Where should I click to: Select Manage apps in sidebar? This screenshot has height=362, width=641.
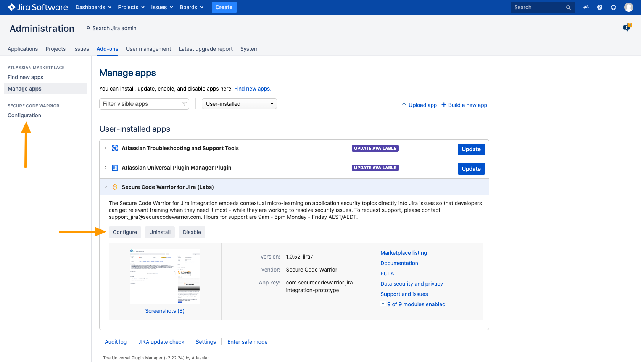pos(45,89)
